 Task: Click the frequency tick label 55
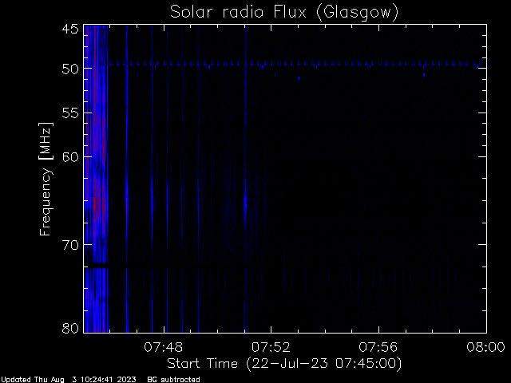point(70,113)
